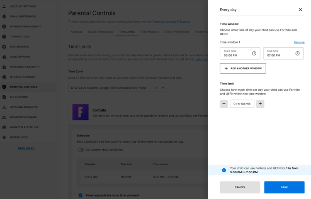Increase time limit with plus button
This screenshot has height=199, width=311.
(x=260, y=104)
